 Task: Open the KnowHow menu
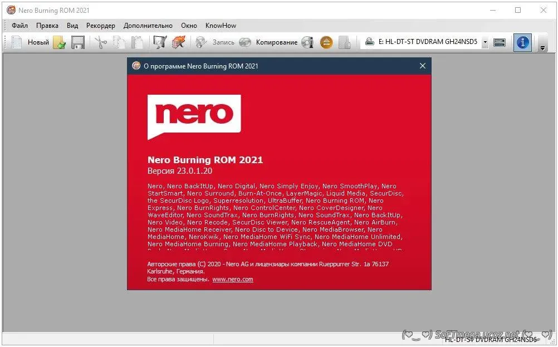(221, 26)
